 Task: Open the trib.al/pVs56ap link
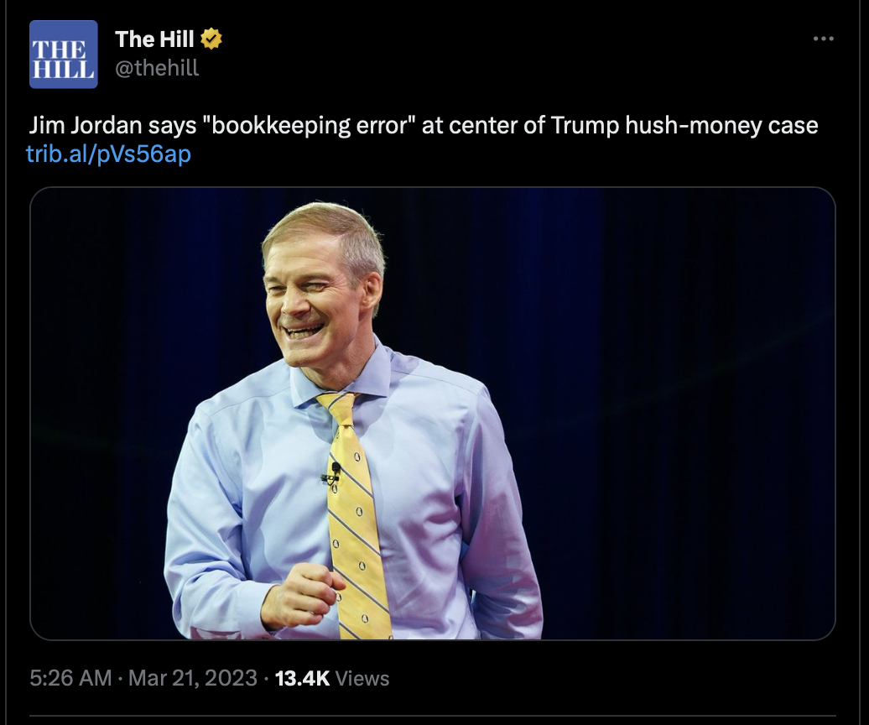coord(109,154)
